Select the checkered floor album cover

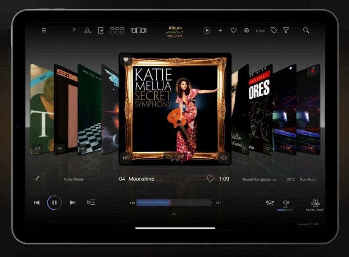coord(89,109)
